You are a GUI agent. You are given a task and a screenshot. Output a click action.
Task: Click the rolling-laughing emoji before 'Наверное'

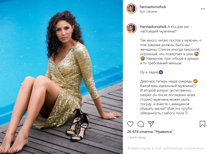(143, 59)
